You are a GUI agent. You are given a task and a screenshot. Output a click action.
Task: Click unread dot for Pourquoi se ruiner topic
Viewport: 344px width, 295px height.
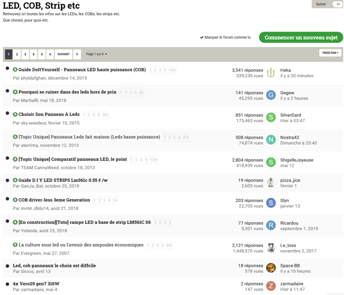pyautogui.click(x=7, y=90)
